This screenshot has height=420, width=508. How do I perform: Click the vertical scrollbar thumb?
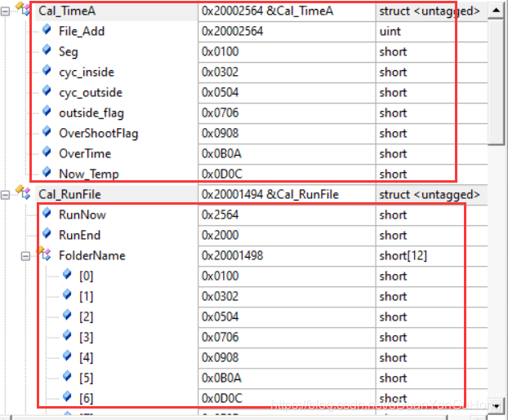(x=496, y=82)
